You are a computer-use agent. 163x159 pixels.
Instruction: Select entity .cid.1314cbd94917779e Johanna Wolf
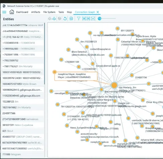click(x=23, y=25)
